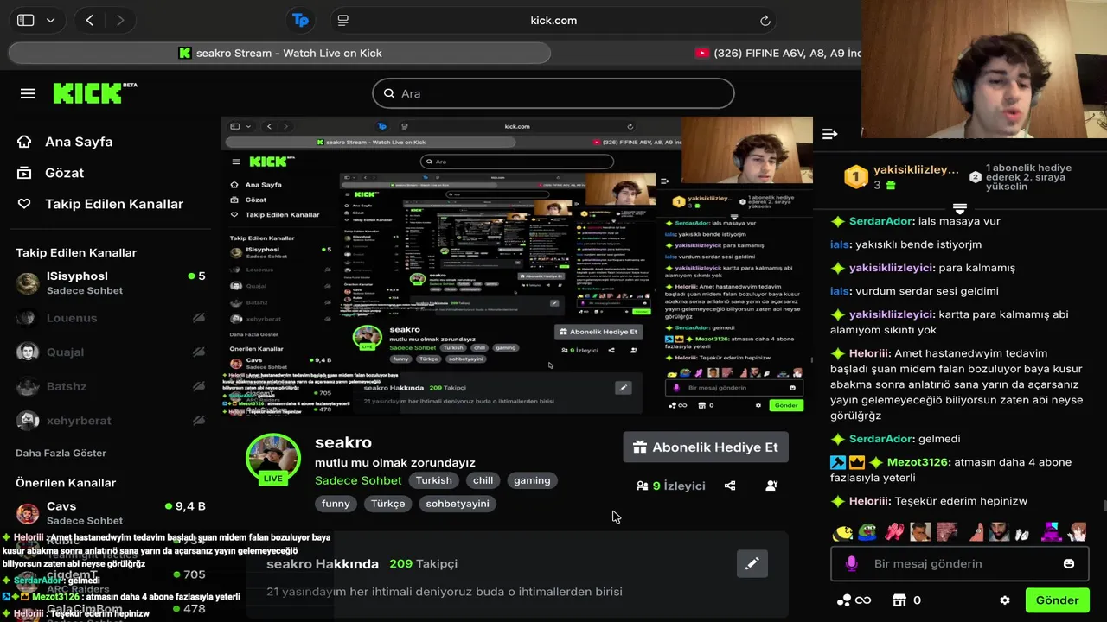Open chat settings gear
Image resolution: width=1107 pixels, height=622 pixels.
(x=1004, y=600)
